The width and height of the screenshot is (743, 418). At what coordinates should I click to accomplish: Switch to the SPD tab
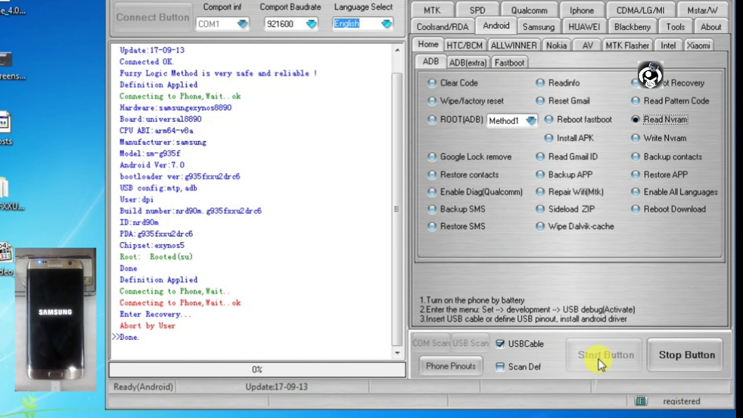pyautogui.click(x=477, y=10)
